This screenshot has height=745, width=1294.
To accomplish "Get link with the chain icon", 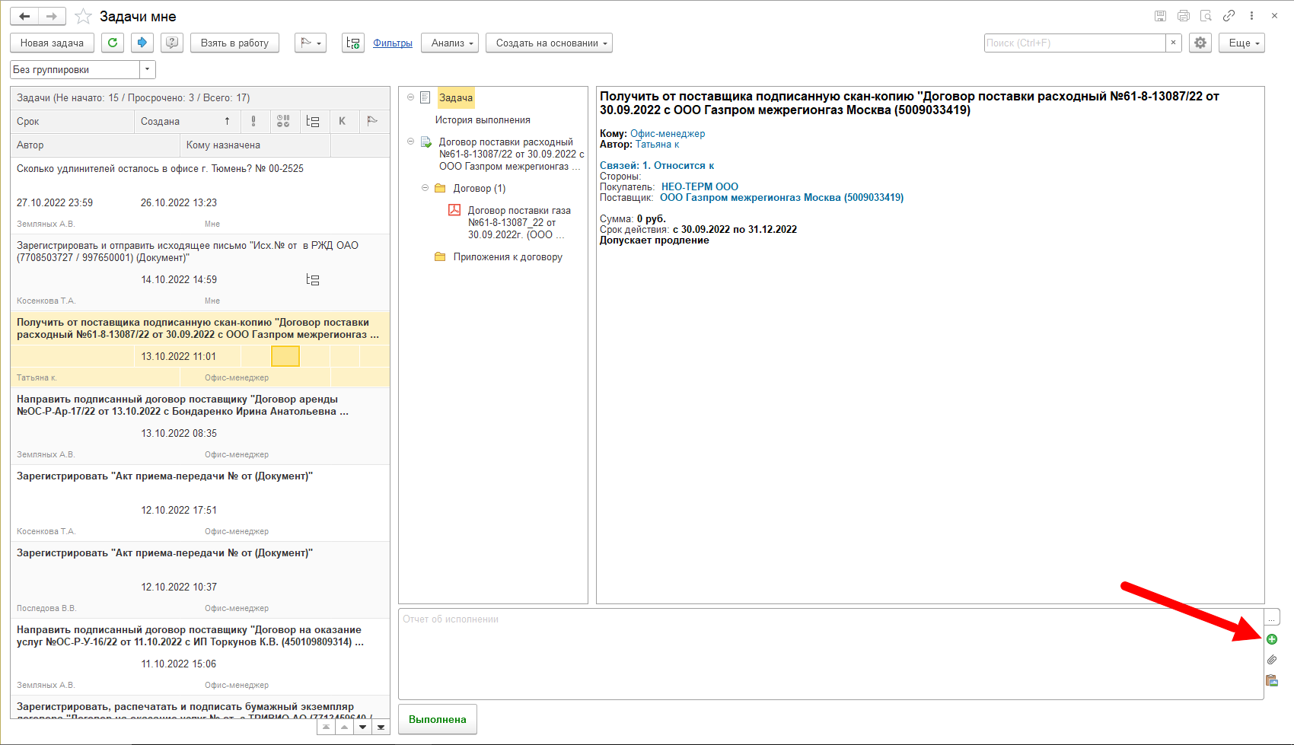I will pyautogui.click(x=1229, y=15).
